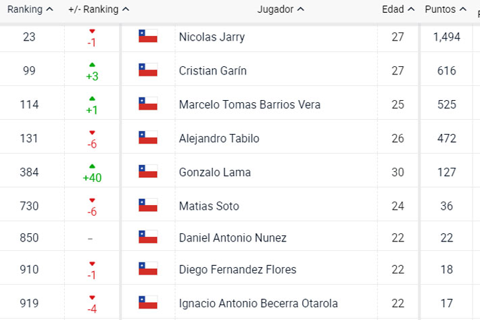Image resolution: width=480 pixels, height=320 pixels.
Task: Select ranking number 384 cell
Action: click(x=29, y=172)
